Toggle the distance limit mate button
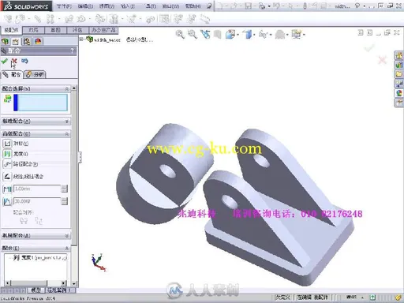This screenshot has width=404, height=303. coord(7,189)
